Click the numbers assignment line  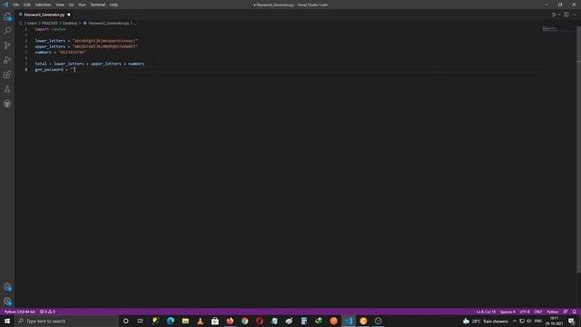[x=61, y=53]
